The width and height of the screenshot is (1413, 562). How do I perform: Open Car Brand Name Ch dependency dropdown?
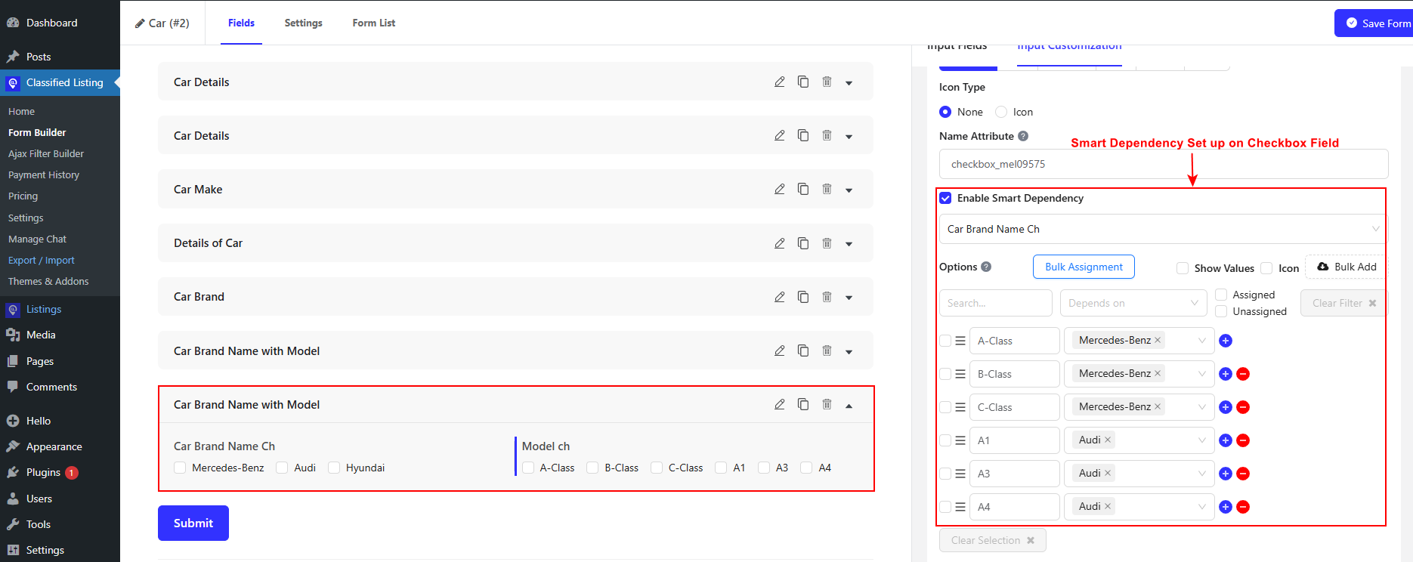1163,229
